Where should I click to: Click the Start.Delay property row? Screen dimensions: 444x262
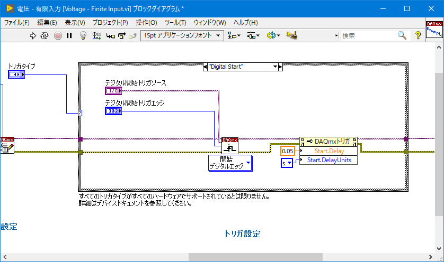pyautogui.click(x=328, y=151)
